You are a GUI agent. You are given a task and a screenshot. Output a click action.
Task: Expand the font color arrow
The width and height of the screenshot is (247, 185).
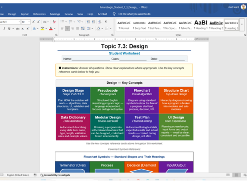click(x=55, y=29)
